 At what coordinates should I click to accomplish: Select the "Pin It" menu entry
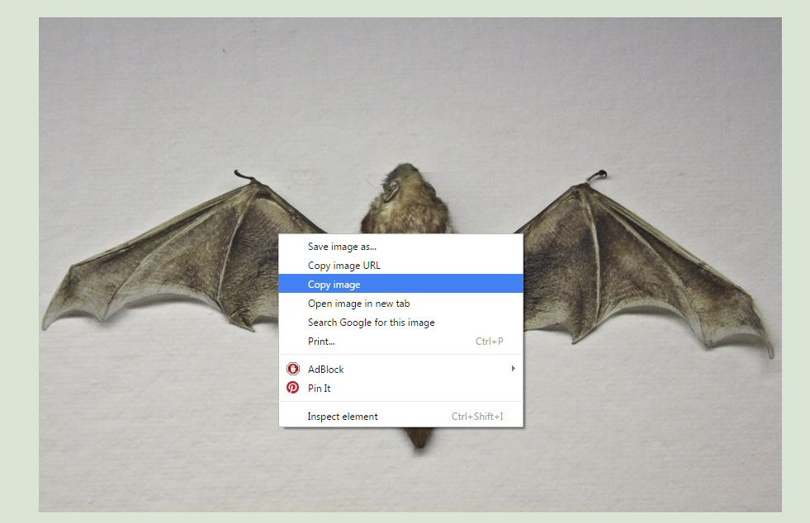pyautogui.click(x=400, y=389)
